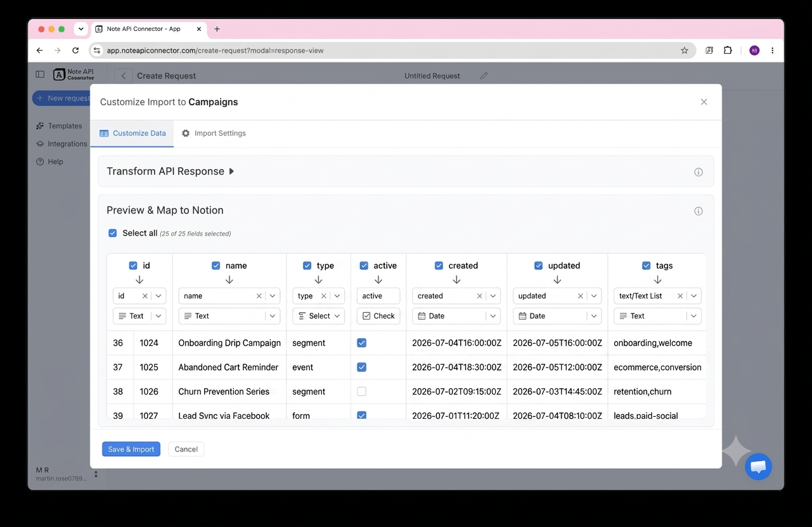Viewport: 812px width, 527px height.
Task: Open the type property dropdown arrow
Action: click(x=337, y=296)
